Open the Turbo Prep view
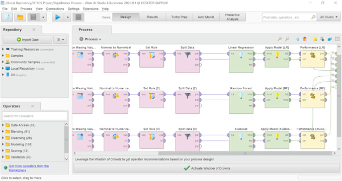342x181 pixels. coord(179,17)
